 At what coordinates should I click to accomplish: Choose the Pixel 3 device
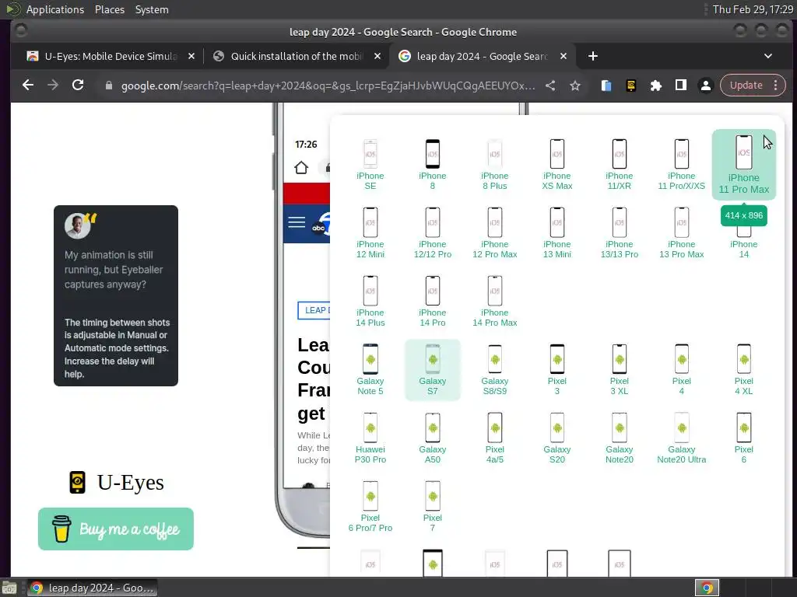click(557, 370)
